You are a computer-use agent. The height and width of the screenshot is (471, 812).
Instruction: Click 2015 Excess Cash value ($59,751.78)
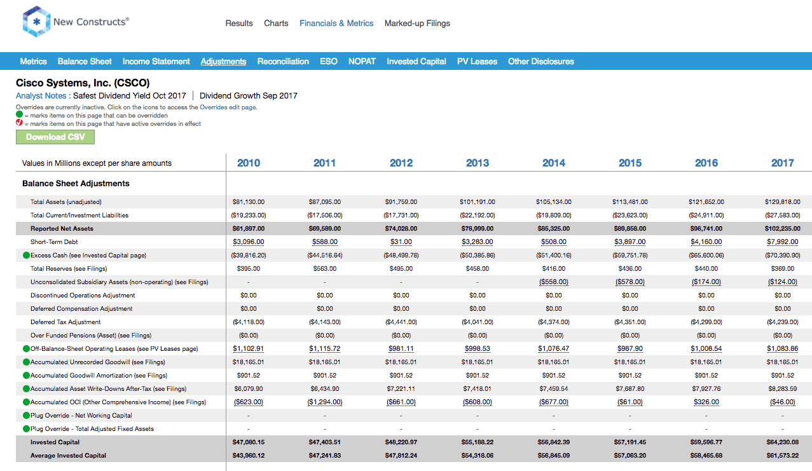[x=630, y=256]
